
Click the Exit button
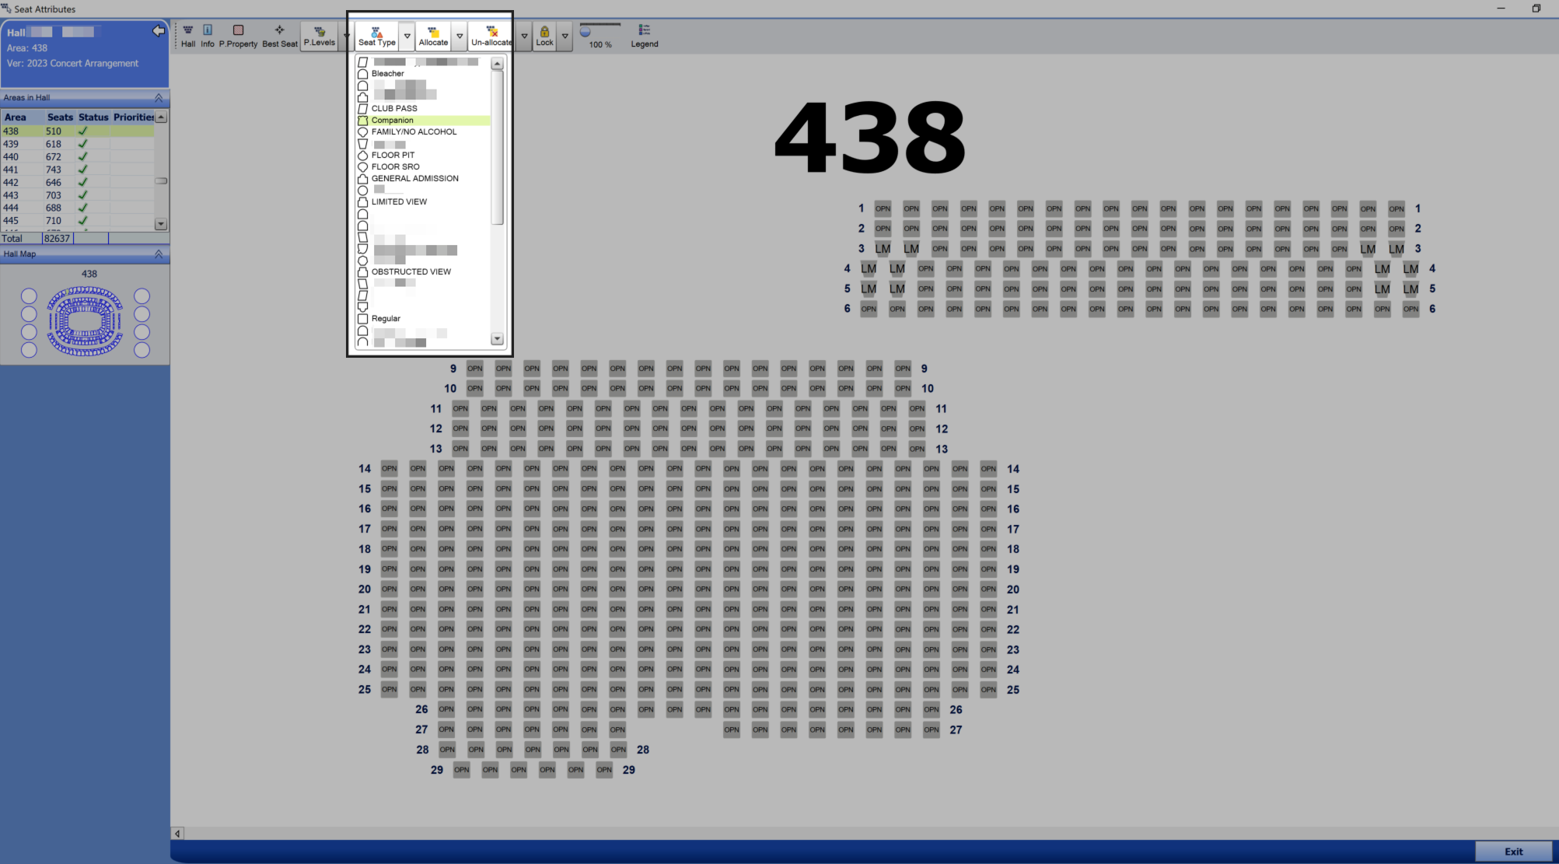pos(1513,851)
